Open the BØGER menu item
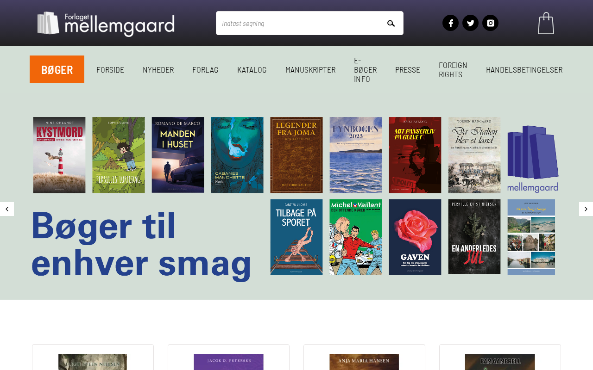The height and width of the screenshot is (370, 593). pos(57,69)
